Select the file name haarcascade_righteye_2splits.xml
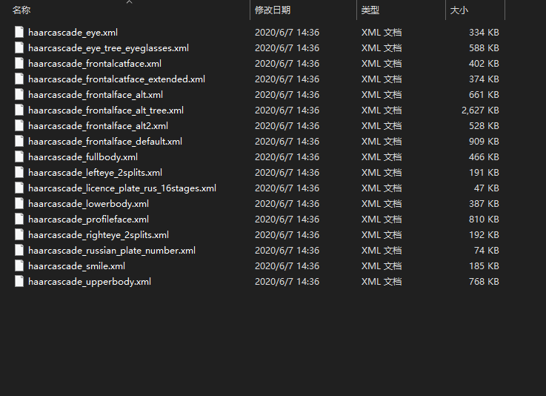The image size is (546, 396). [x=99, y=235]
